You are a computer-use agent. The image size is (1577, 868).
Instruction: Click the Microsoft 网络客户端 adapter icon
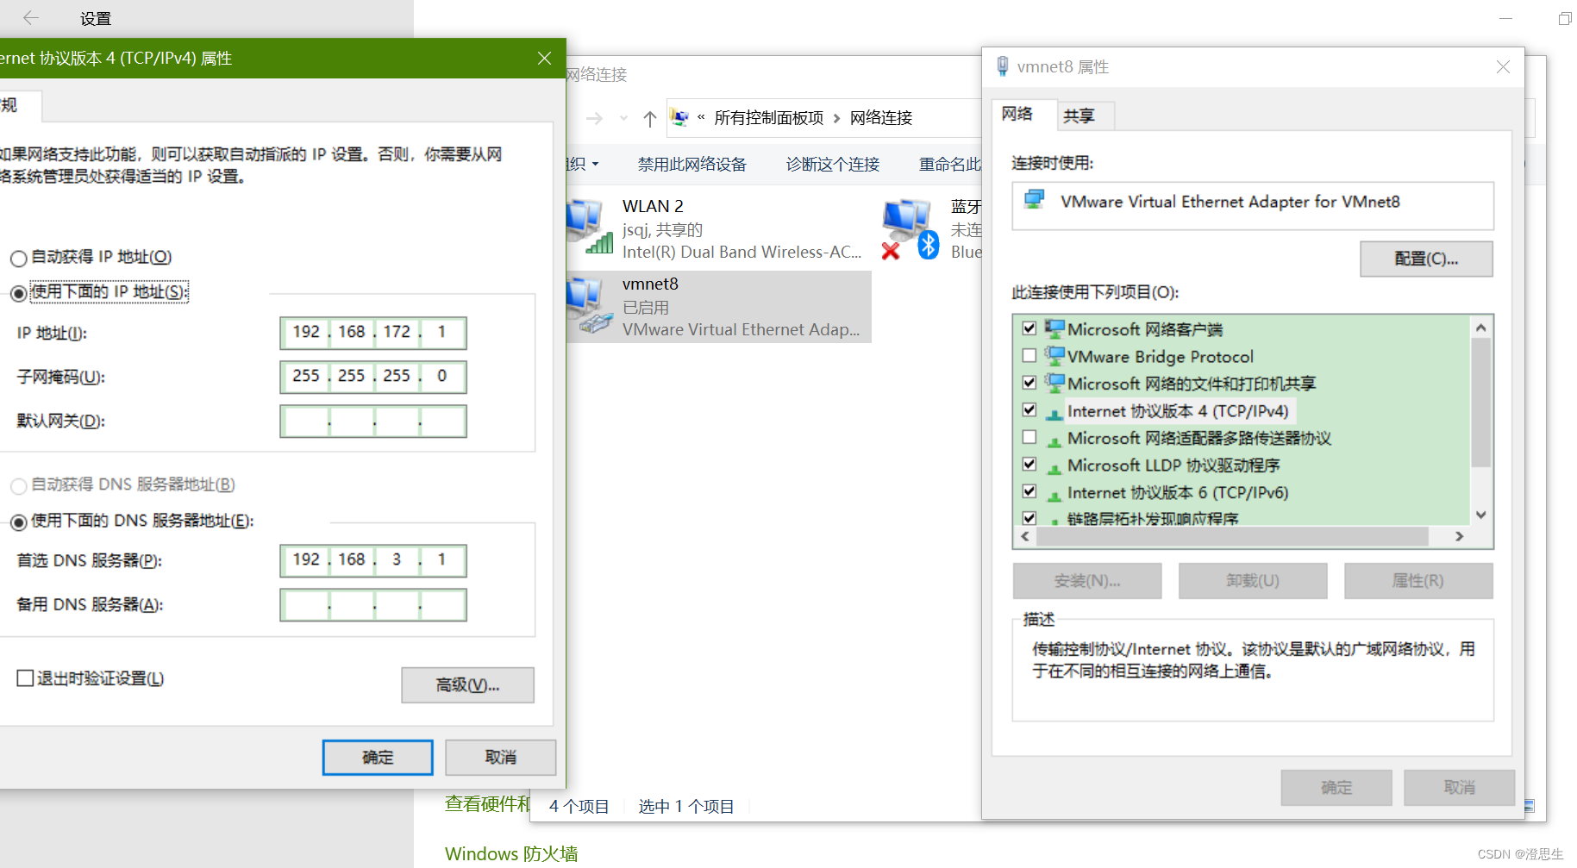pos(1054,328)
